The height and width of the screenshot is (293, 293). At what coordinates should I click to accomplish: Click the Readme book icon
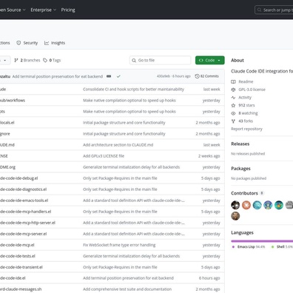[x=233, y=81]
